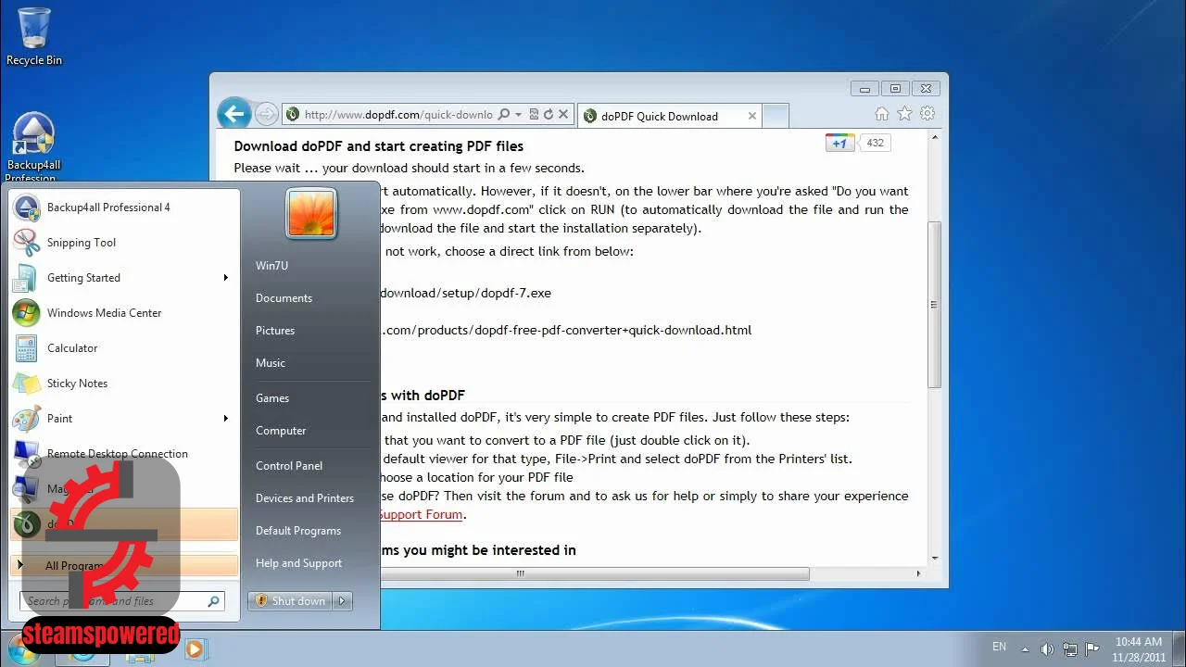Open Computer from Start menu
Viewport: 1186px width, 667px height.
281,431
